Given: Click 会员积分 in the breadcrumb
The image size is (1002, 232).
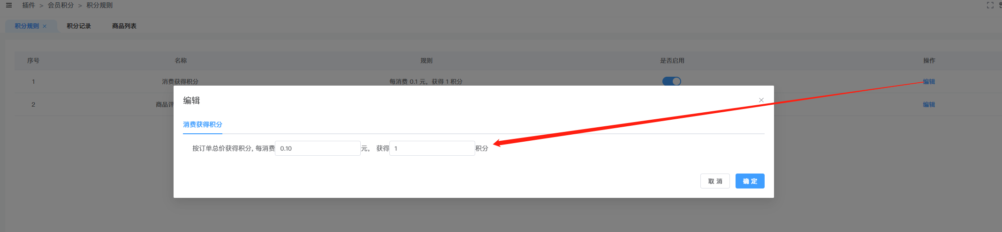Looking at the screenshot, I should (x=61, y=5).
